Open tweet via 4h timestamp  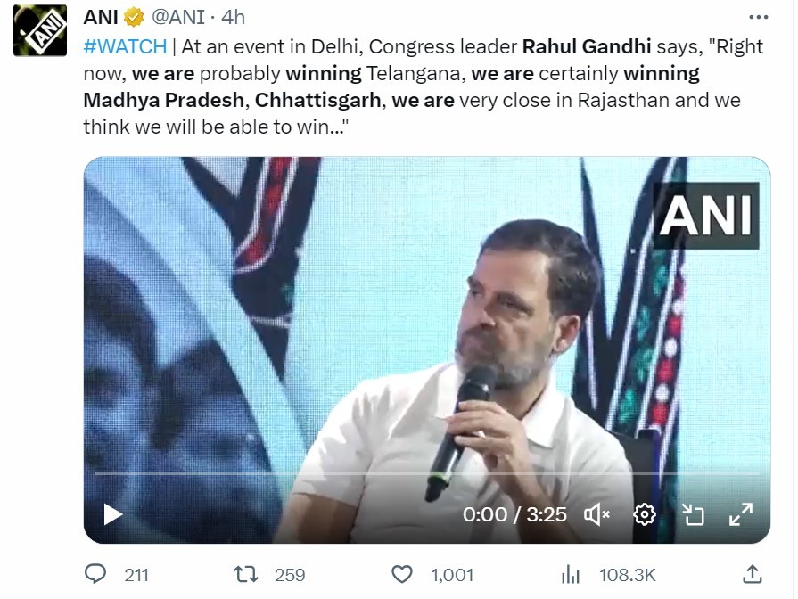pos(233,17)
